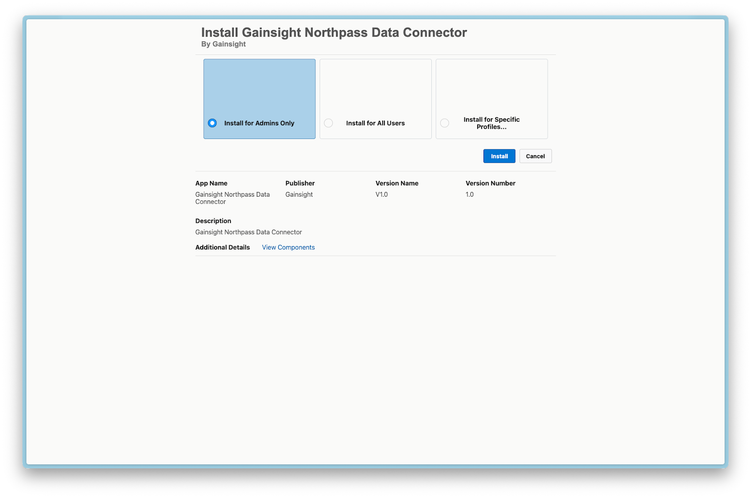
Task: Open View Components details
Action: tap(288, 247)
